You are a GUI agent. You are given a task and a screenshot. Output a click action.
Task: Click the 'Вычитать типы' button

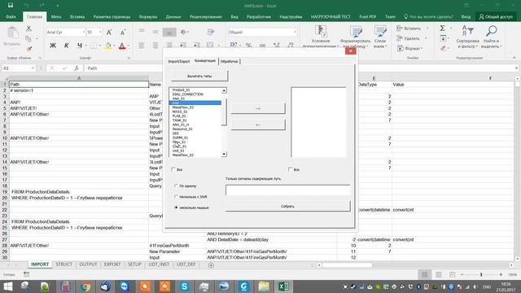pyautogui.click(x=199, y=76)
